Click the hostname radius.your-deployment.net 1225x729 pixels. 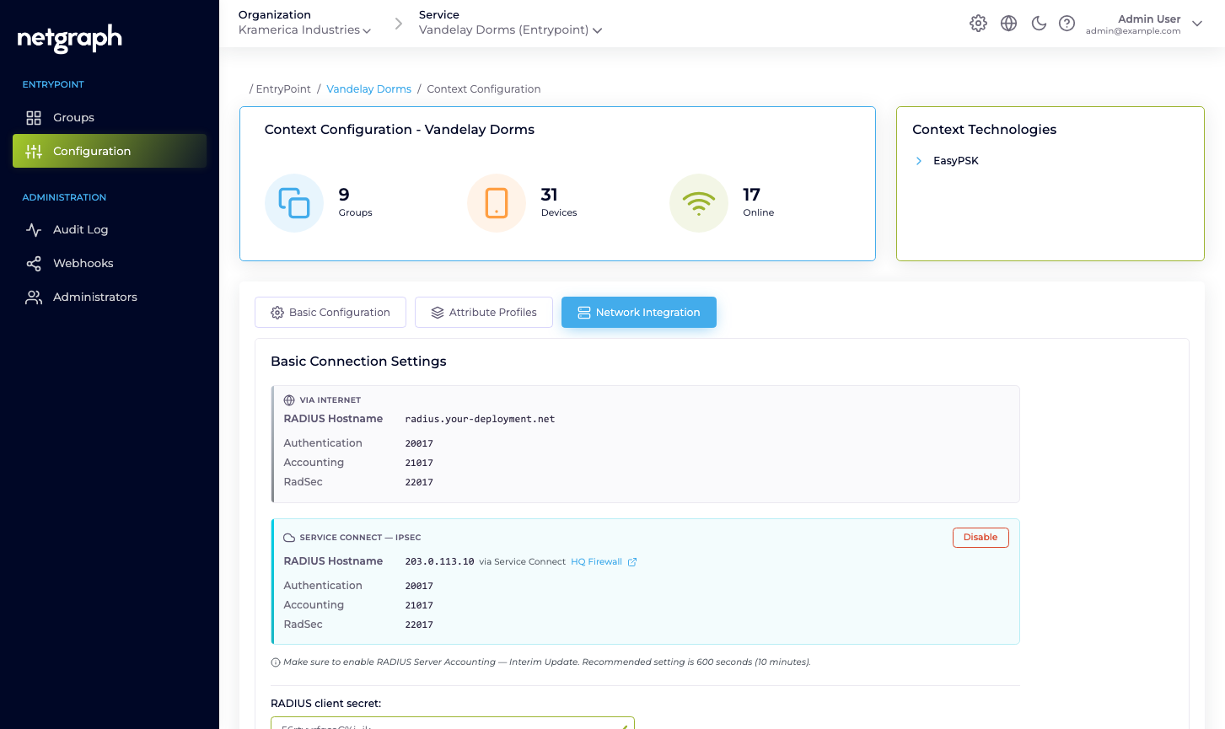(x=480, y=419)
